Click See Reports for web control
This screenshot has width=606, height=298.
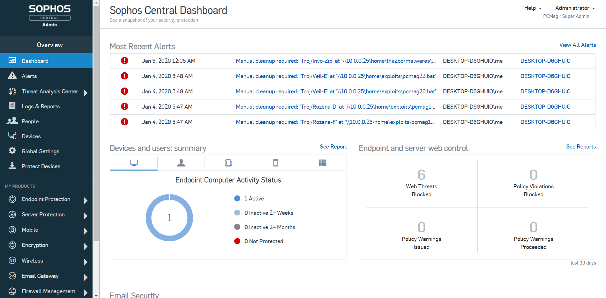(581, 147)
